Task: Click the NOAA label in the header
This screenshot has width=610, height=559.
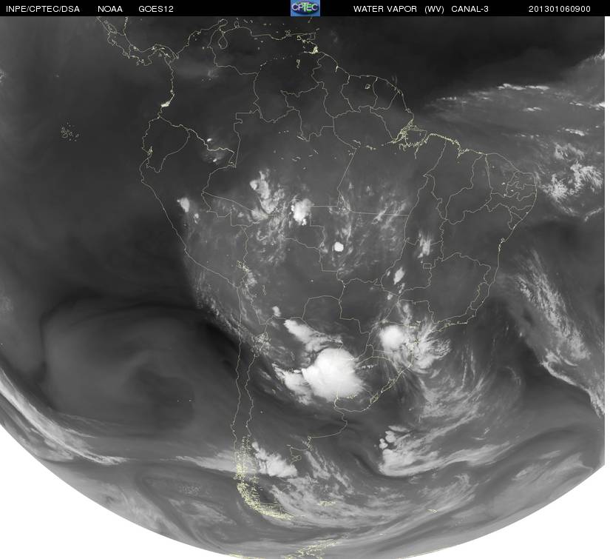Action: 110,9
